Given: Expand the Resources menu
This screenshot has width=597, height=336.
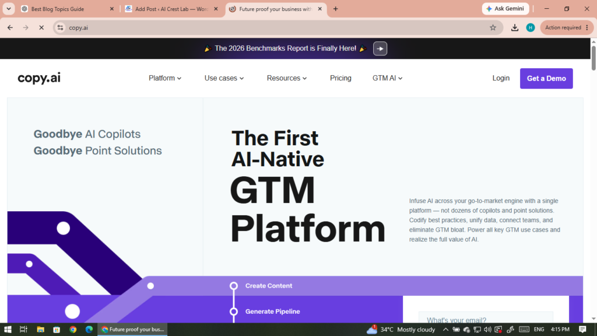Looking at the screenshot, I should pyautogui.click(x=287, y=78).
